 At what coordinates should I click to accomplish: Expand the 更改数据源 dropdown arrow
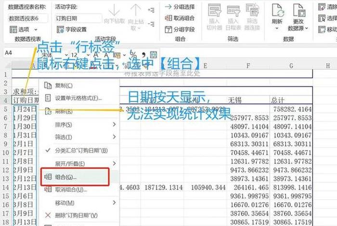coord(307,28)
